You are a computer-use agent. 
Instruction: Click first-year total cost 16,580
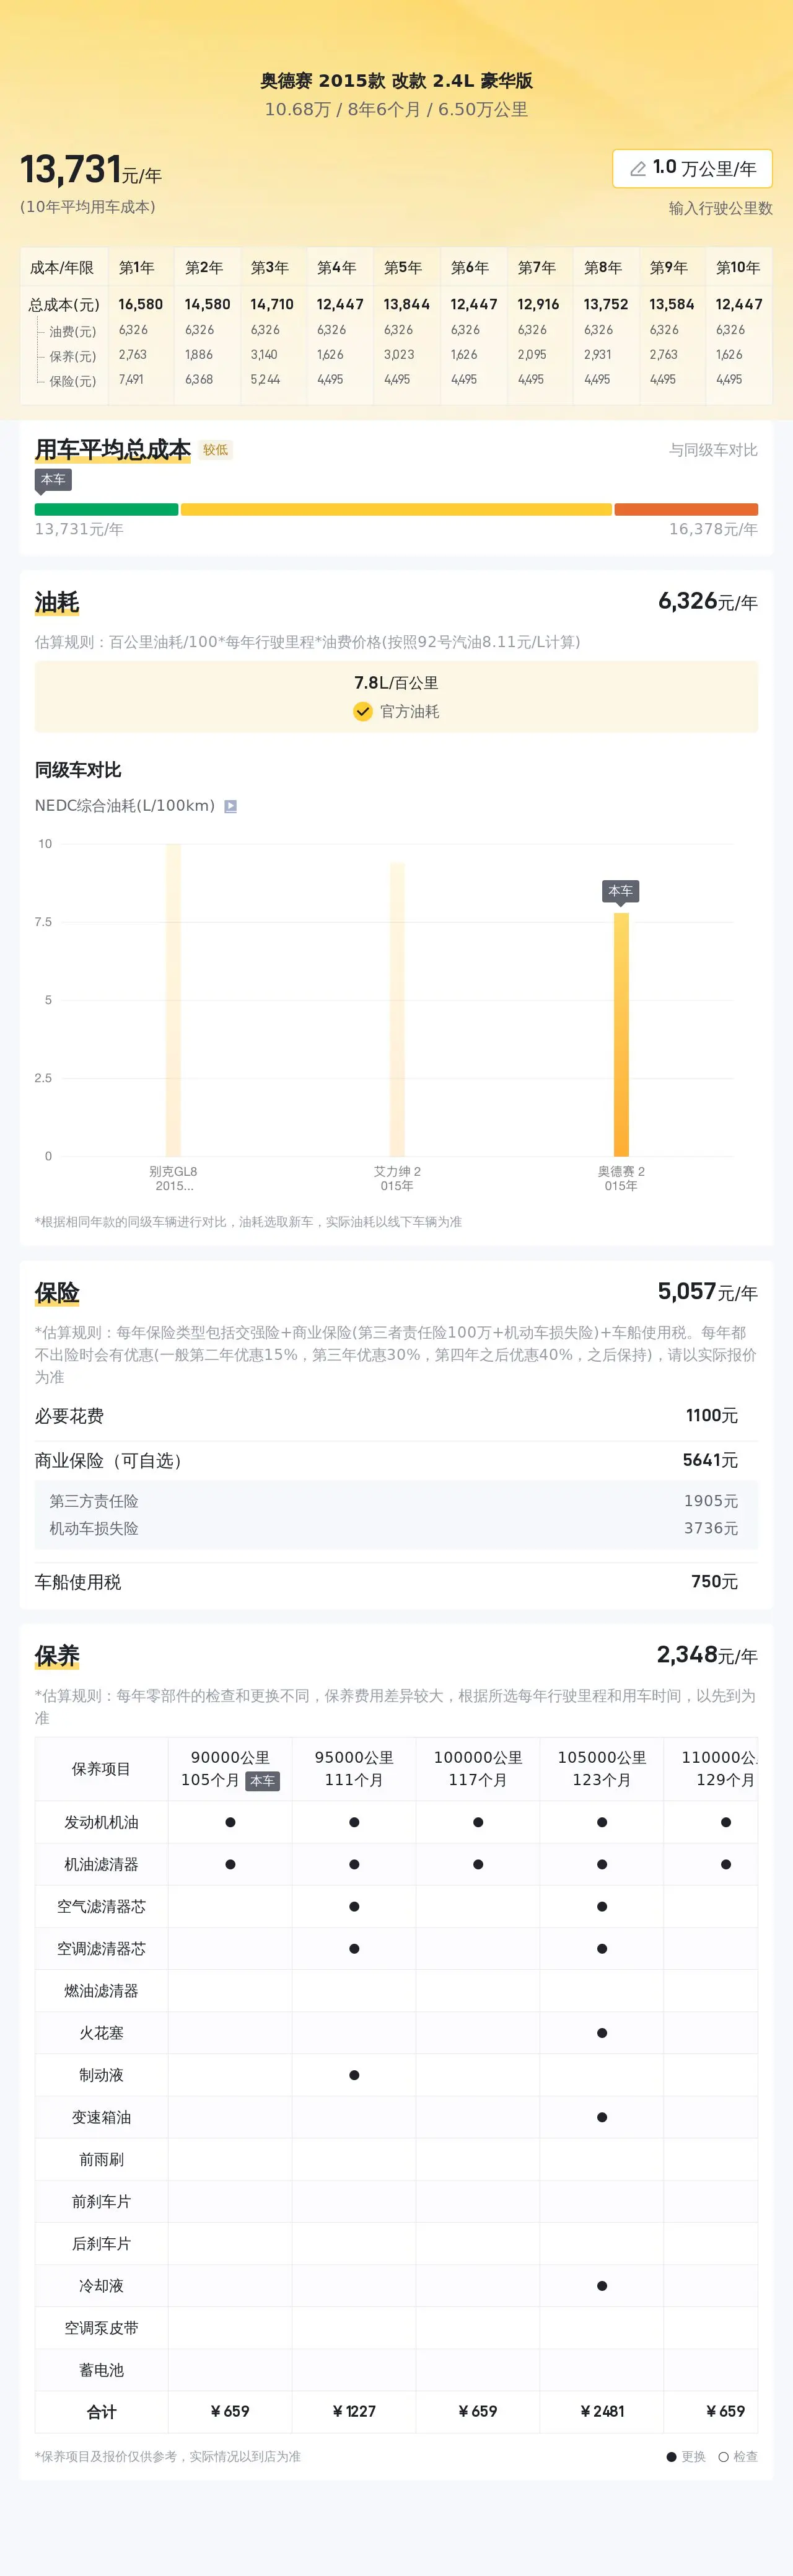pos(140,304)
